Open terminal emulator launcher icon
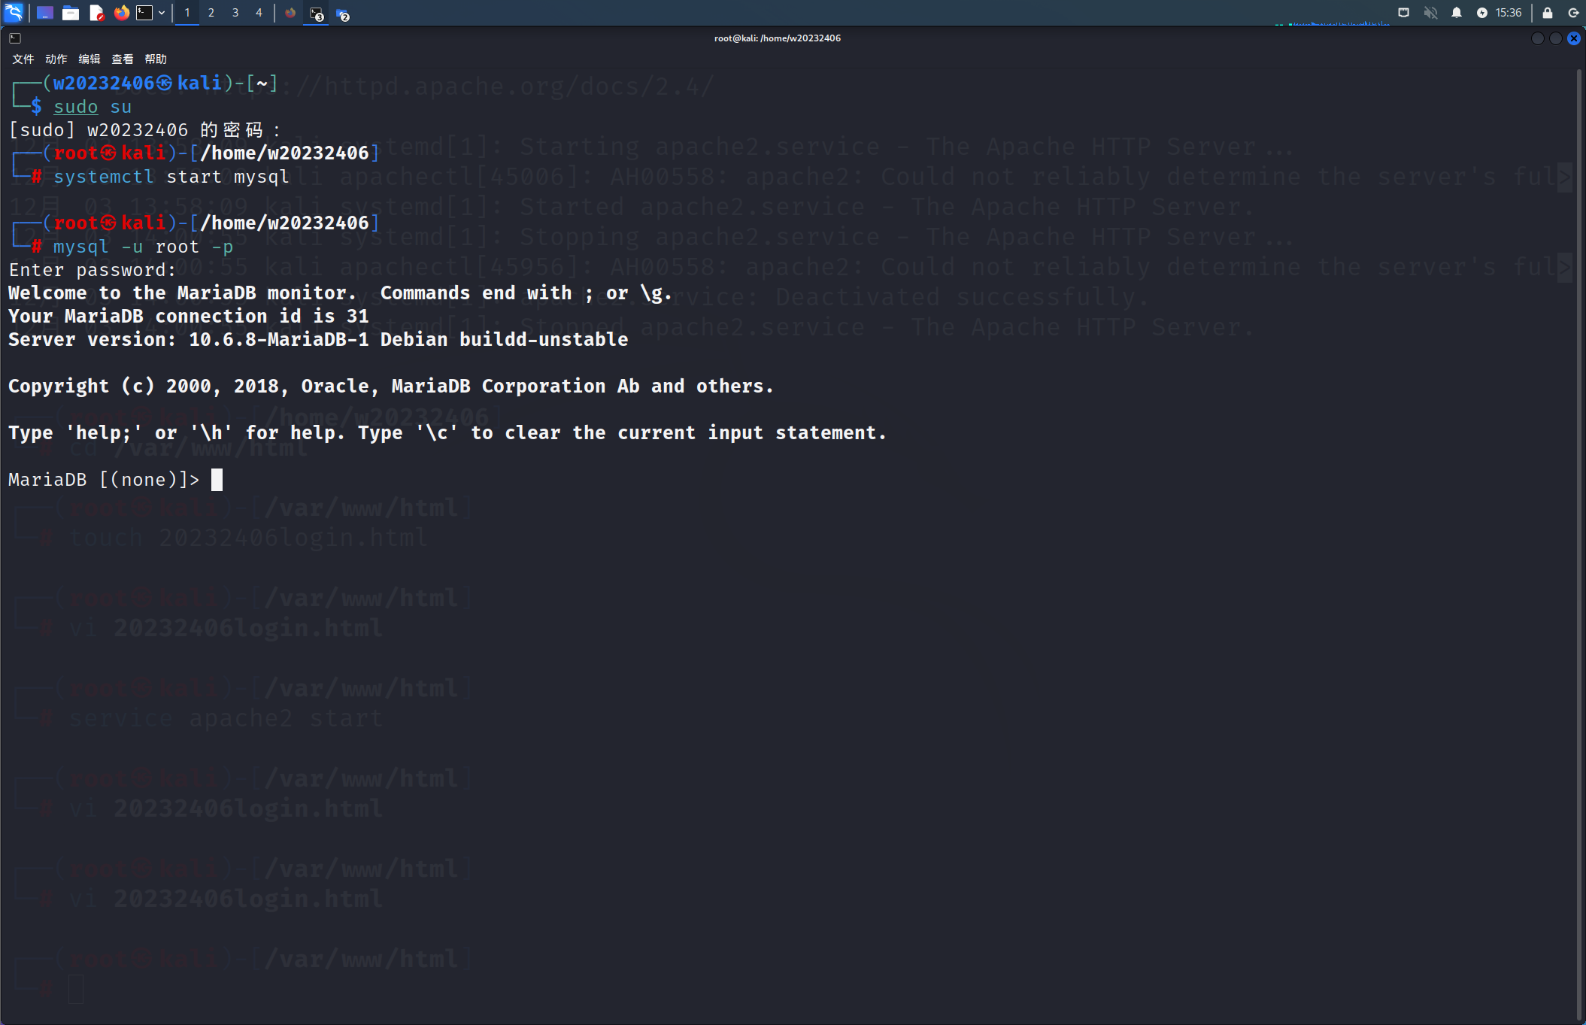 pyautogui.click(x=144, y=13)
